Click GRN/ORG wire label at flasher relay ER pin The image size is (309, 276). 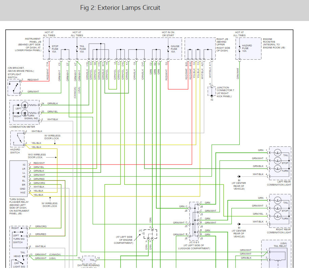pos(39,183)
